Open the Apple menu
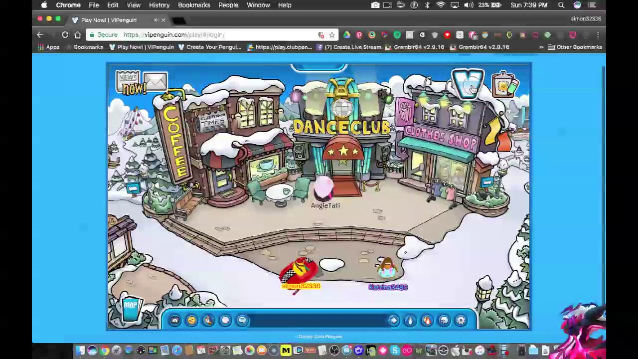This screenshot has height=359, width=638. pyautogui.click(x=44, y=5)
